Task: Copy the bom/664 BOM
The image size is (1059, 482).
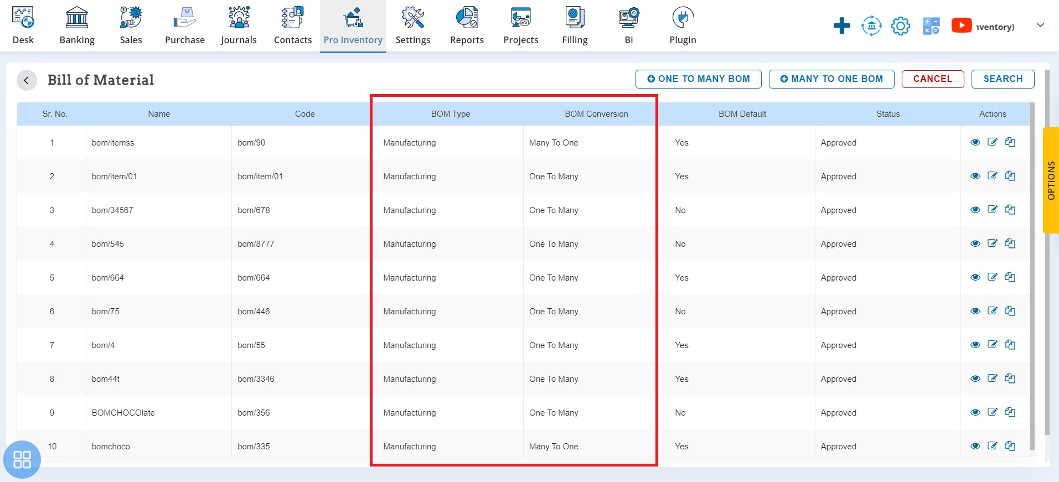Action: point(1010,277)
